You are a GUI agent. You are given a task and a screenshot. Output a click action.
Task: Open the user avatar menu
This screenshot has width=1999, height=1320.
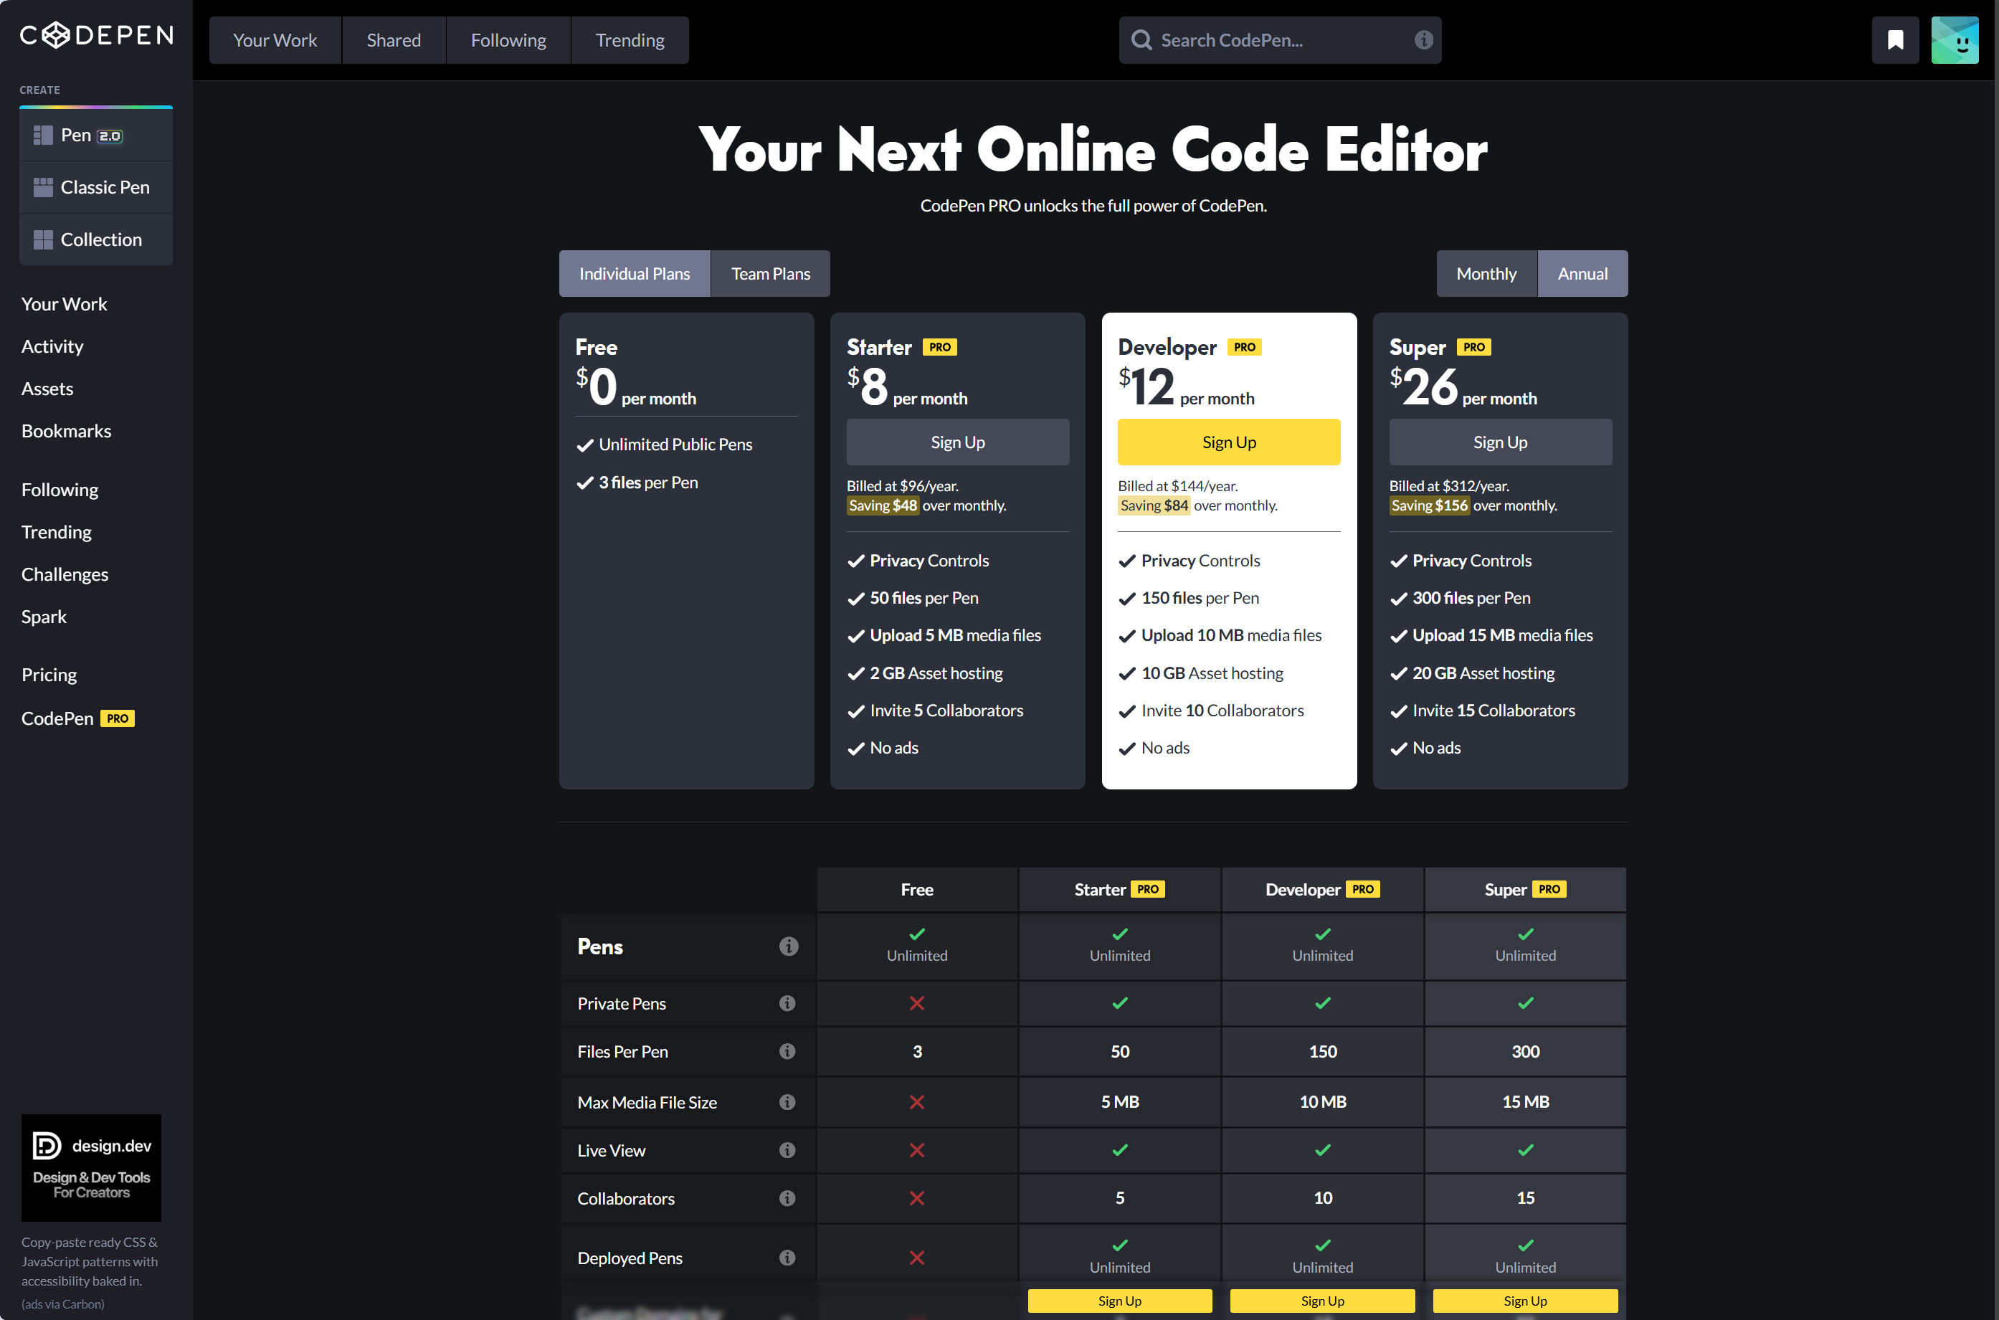pos(1955,39)
